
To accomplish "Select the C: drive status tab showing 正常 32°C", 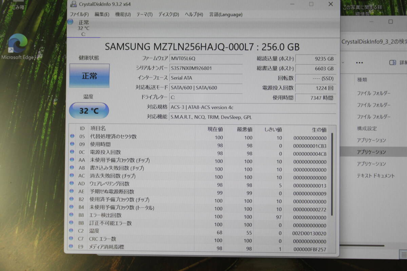I will click(x=82, y=27).
